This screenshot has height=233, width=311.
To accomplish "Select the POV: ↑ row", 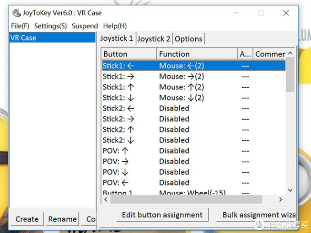I will [x=193, y=151].
